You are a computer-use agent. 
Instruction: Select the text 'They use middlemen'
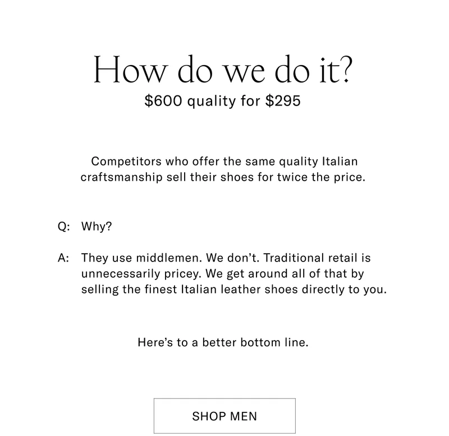tap(138, 258)
